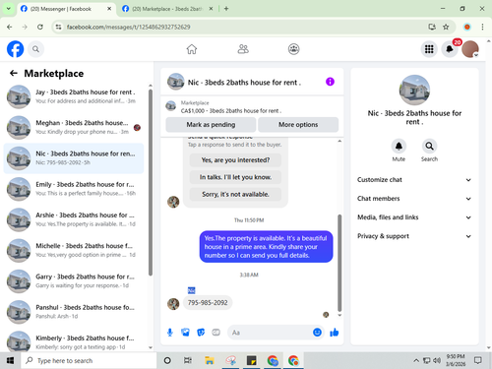The image size is (492, 369).
Task: Expand the Privacy & support section
Action: point(414,236)
